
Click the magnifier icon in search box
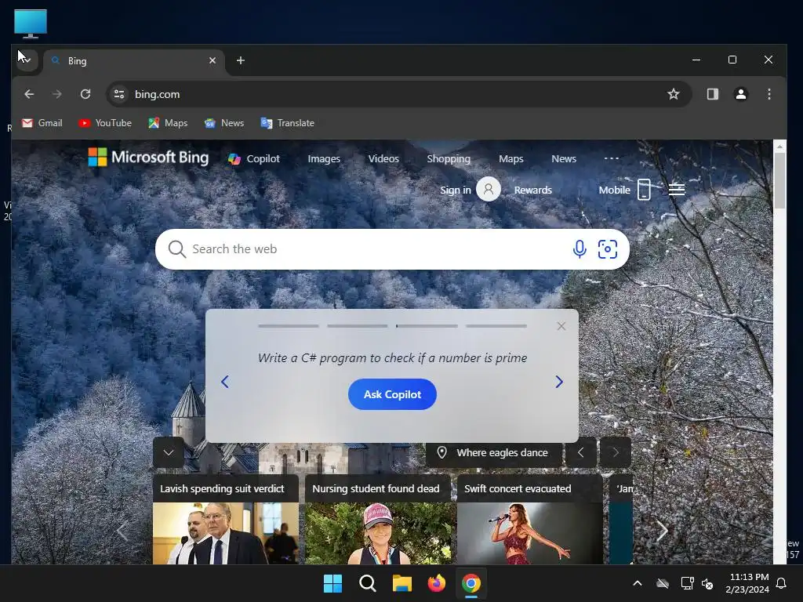click(x=176, y=249)
